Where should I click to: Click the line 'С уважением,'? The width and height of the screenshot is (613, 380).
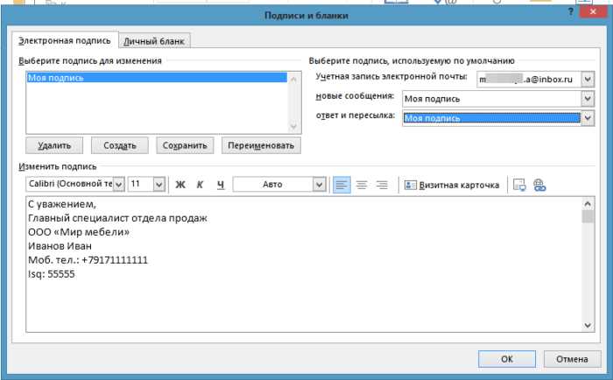click(62, 204)
